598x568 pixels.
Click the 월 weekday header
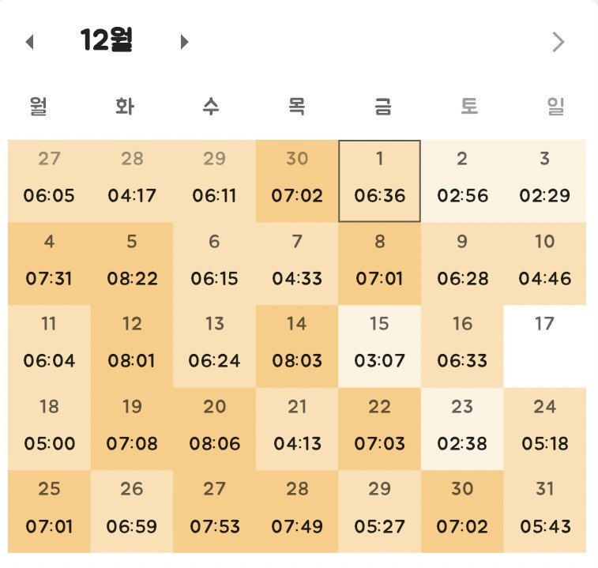(38, 107)
